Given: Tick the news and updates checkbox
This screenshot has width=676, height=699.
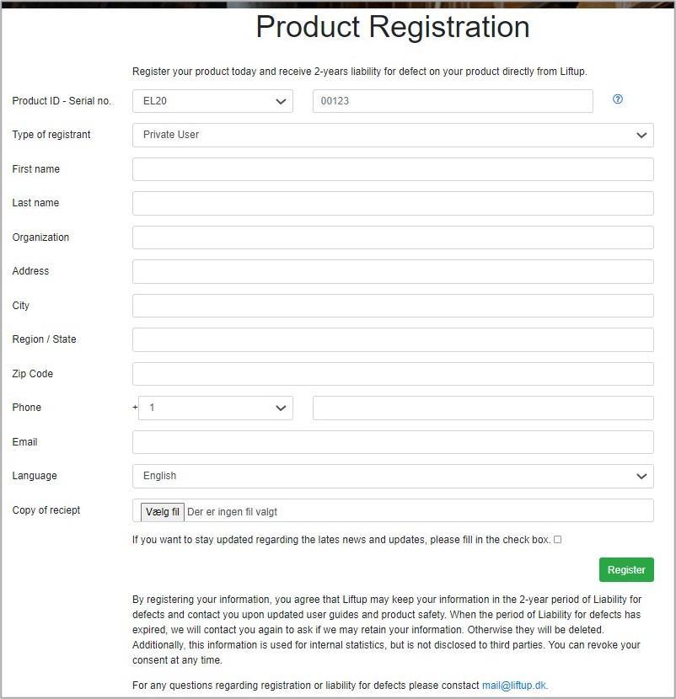Looking at the screenshot, I should click(557, 540).
